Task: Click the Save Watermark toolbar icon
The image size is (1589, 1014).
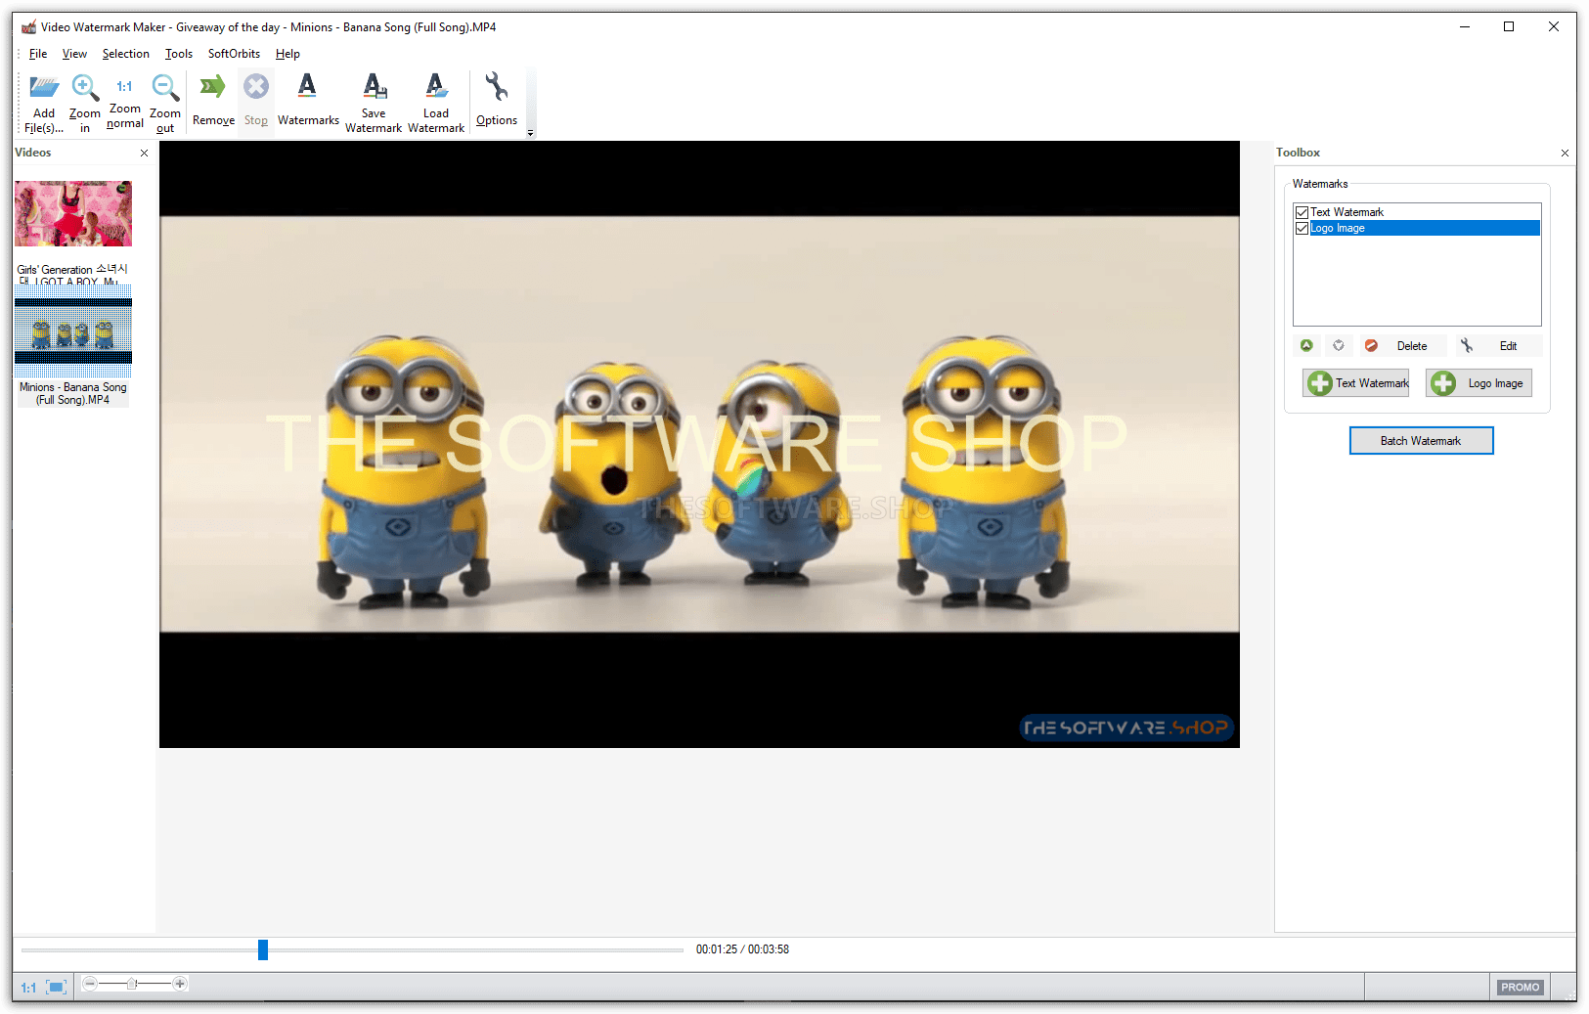Action: click(x=374, y=88)
